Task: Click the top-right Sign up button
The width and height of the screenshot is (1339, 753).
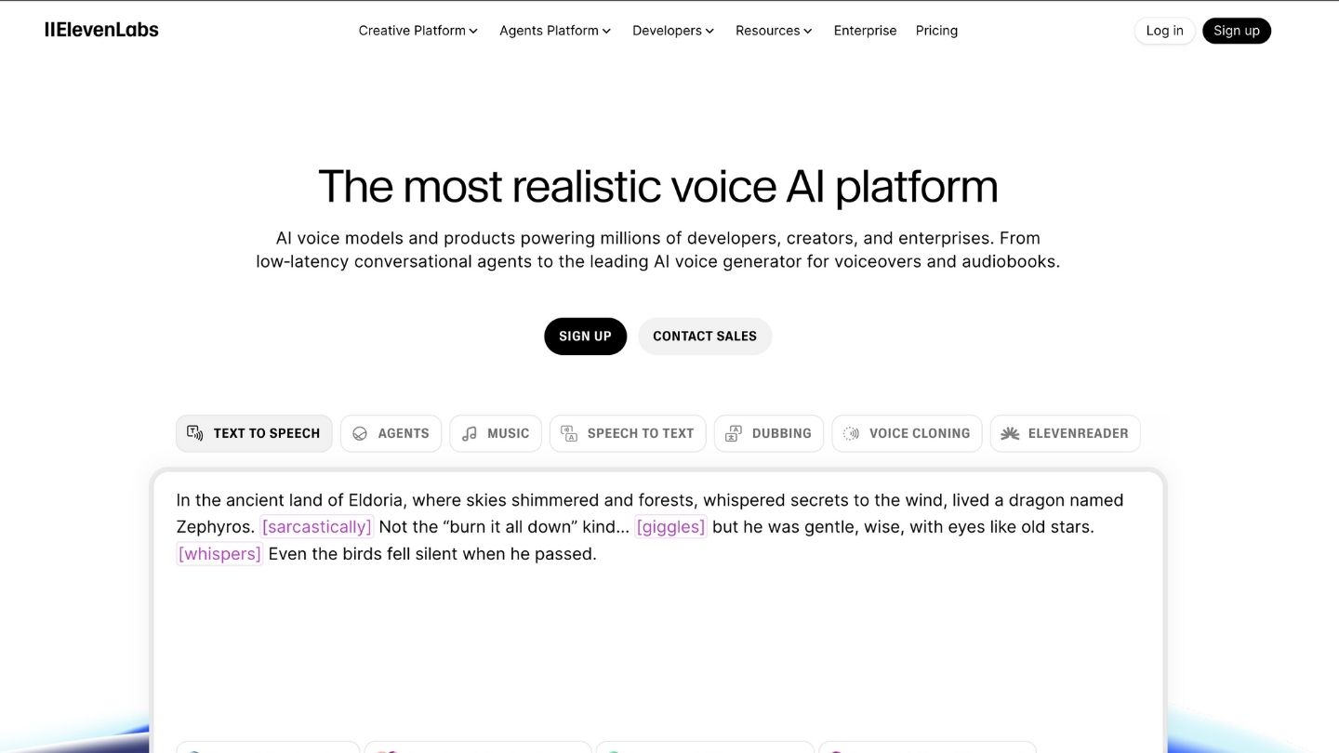Action: pyautogui.click(x=1237, y=31)
